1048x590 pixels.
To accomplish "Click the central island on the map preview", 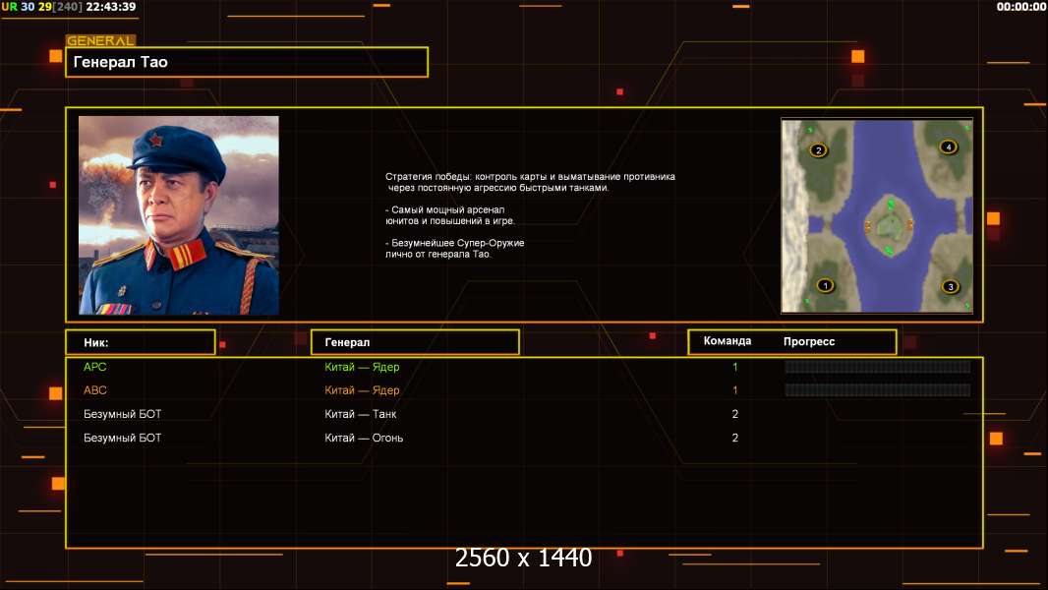I will (x=889, y=226).
